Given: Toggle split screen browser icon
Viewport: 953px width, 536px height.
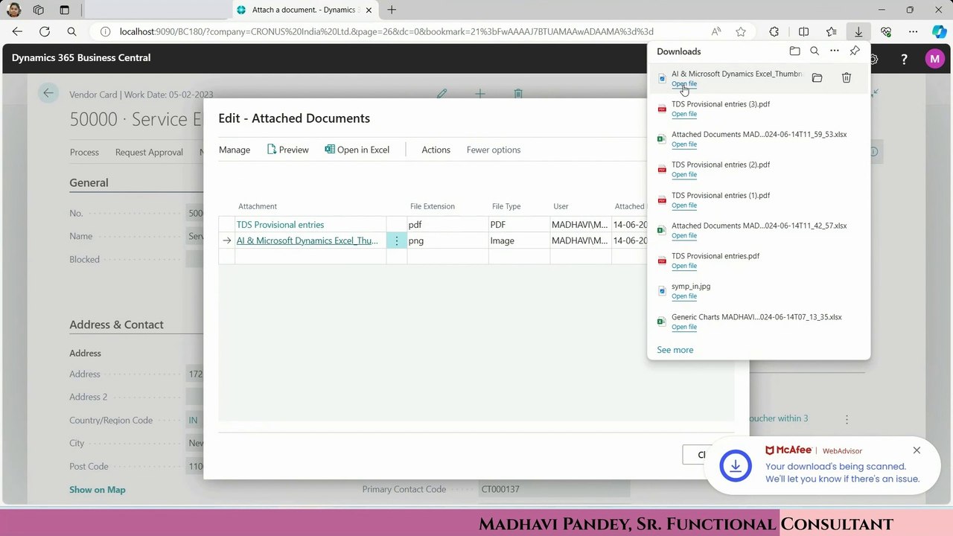Looking at the screenshot, I should tap(803, 31).
